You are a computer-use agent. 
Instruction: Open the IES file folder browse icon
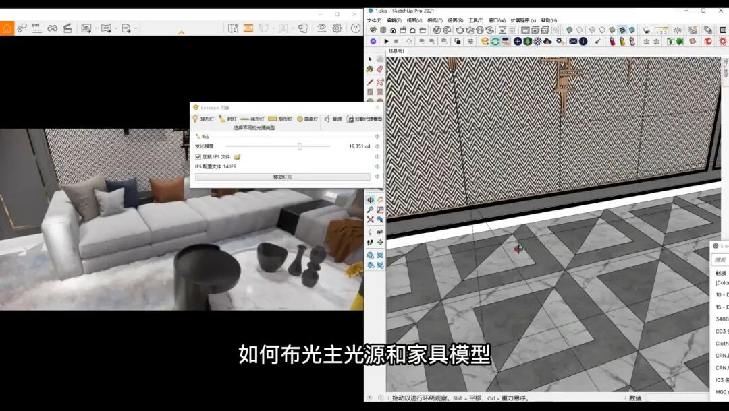click(237, 157)
